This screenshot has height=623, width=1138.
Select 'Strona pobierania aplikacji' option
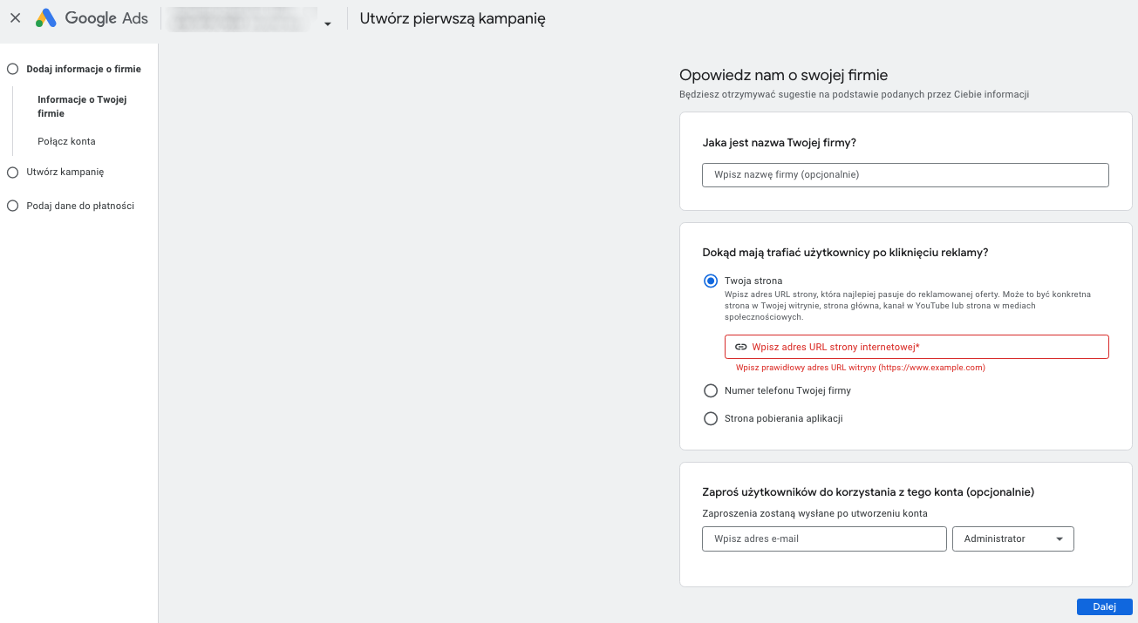click(x=711, y=418)
